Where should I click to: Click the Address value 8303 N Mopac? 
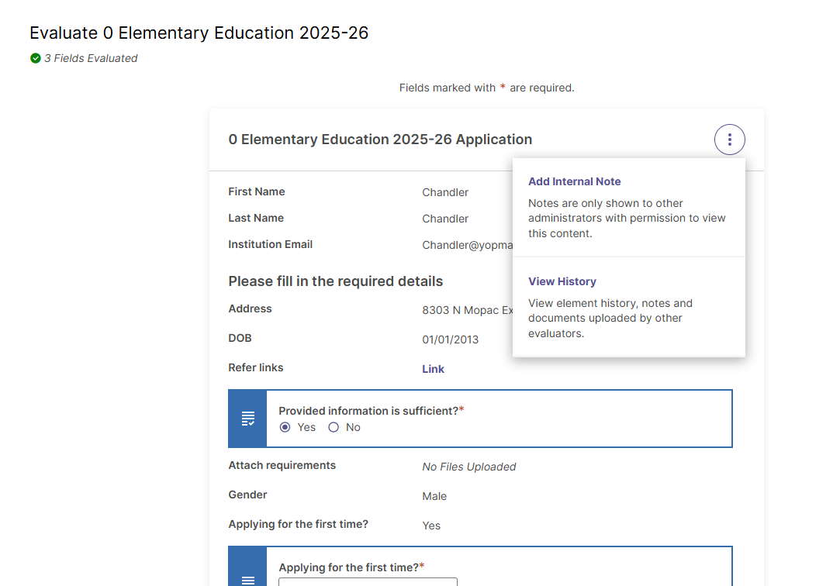(467, 310)
